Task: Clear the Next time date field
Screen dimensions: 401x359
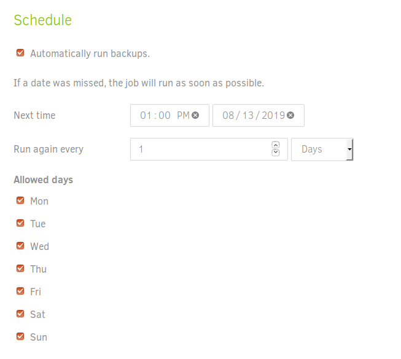Action: 290,115
